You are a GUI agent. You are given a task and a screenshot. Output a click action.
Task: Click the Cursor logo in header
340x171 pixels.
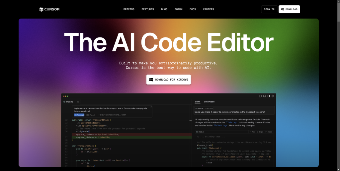(x=49, y=9)
